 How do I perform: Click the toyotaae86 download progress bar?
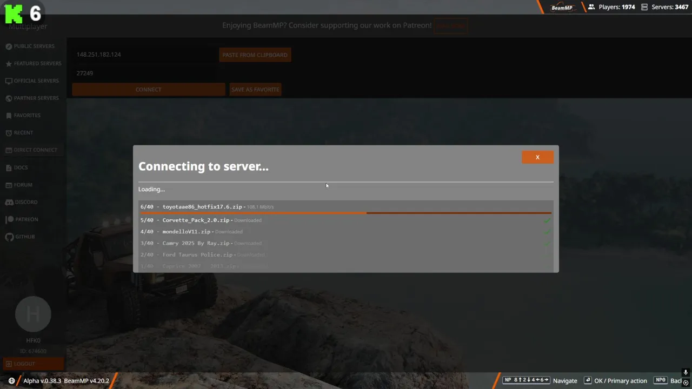345,213
